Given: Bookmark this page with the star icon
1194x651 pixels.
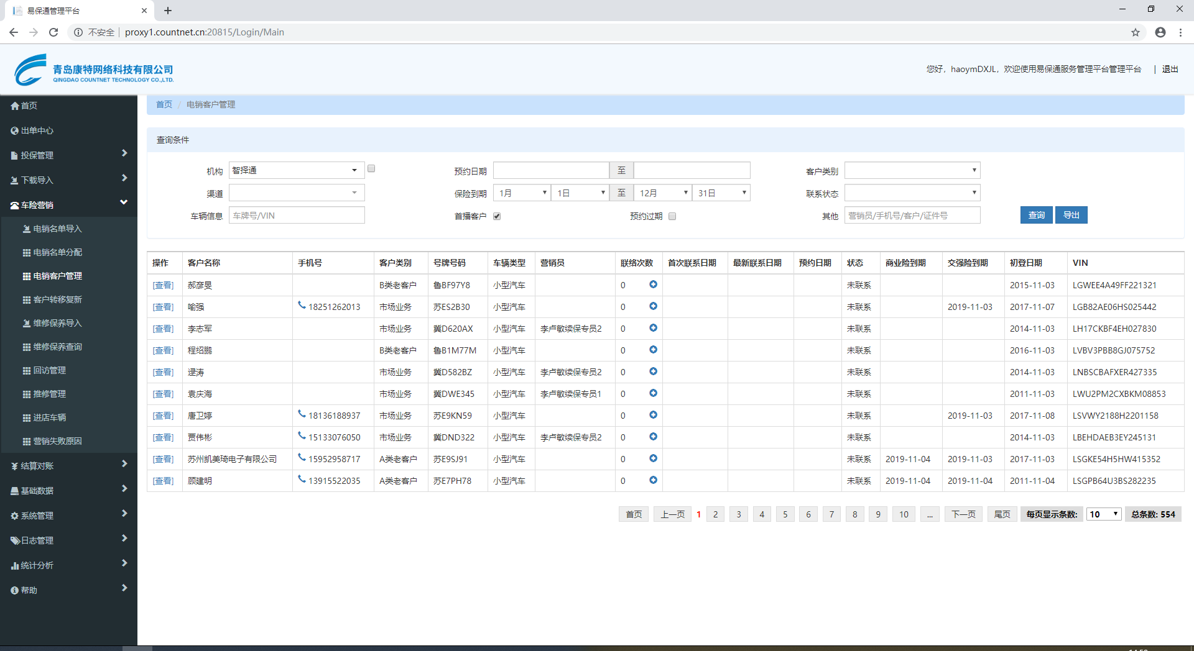Looking at the screenshot, I should [x=1135, y=32].
